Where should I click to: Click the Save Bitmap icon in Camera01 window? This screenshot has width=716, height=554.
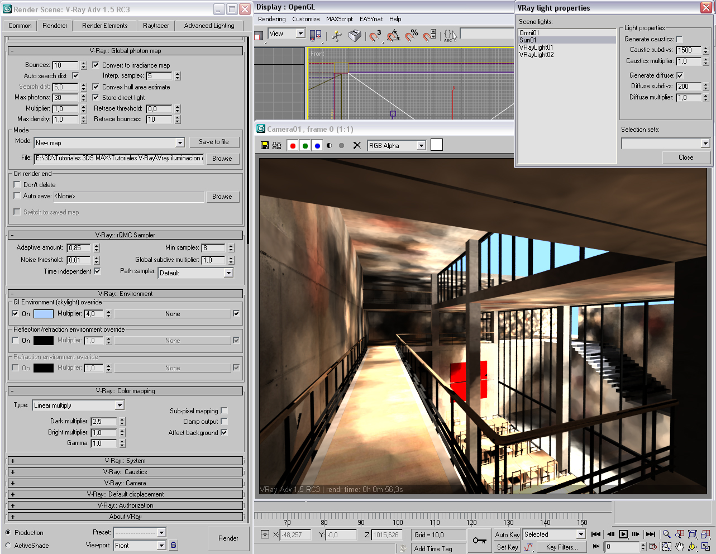[x=265, y=145]
